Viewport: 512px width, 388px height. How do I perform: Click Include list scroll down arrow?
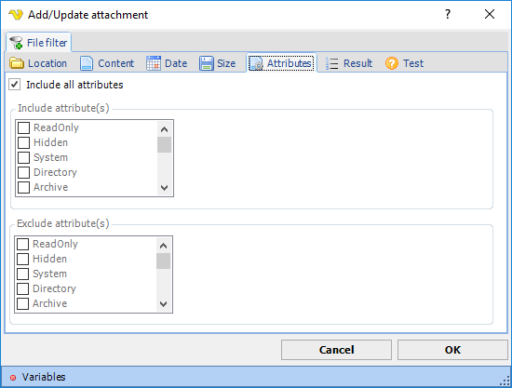point(164,188)
